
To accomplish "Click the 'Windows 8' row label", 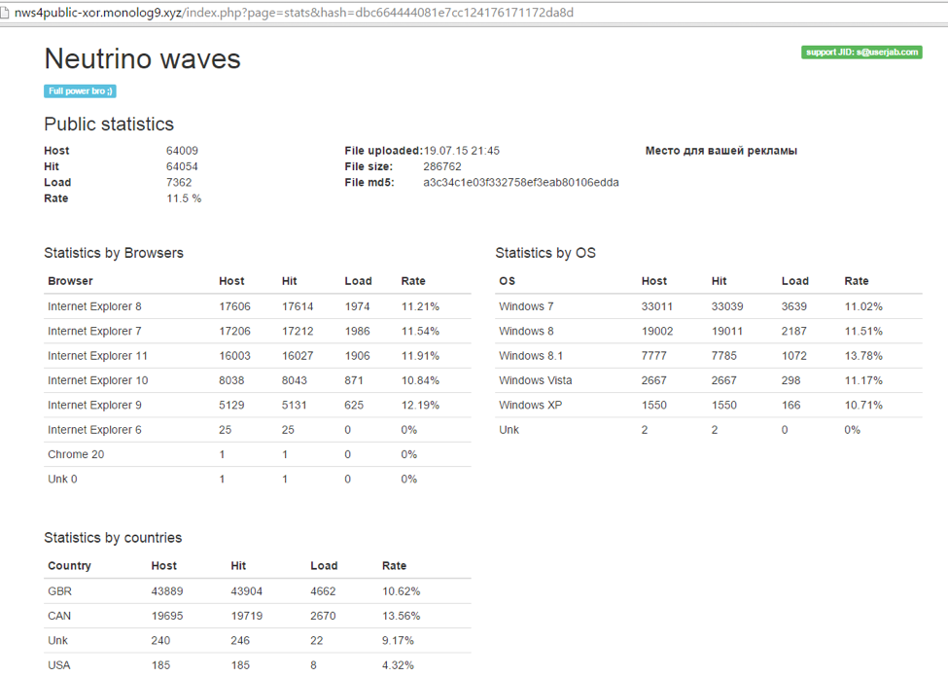I will click(526, 331).
